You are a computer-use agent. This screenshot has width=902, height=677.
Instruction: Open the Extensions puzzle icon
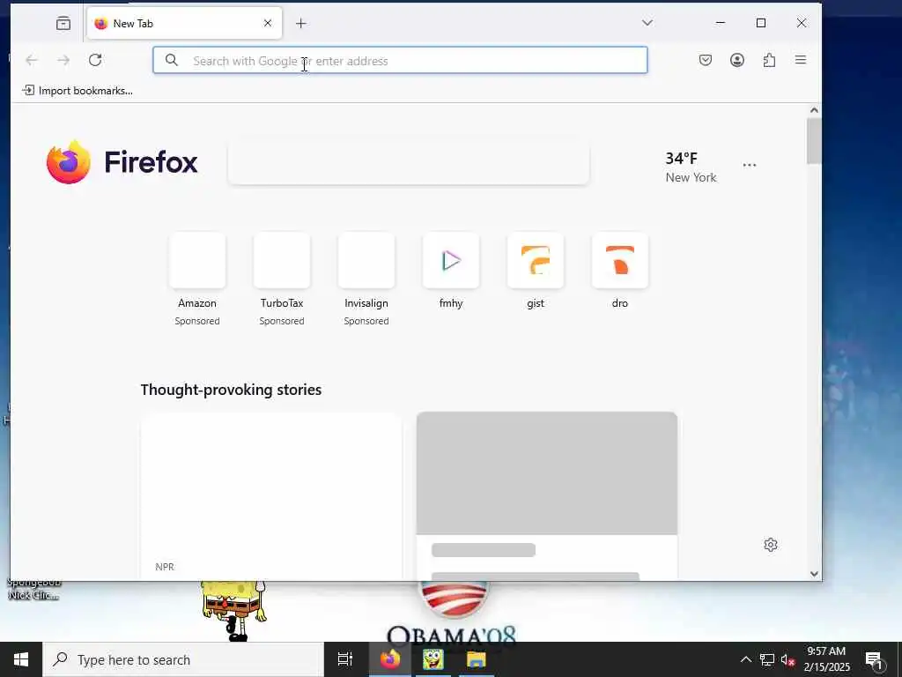pyautogui.click(x=769, y=60)
